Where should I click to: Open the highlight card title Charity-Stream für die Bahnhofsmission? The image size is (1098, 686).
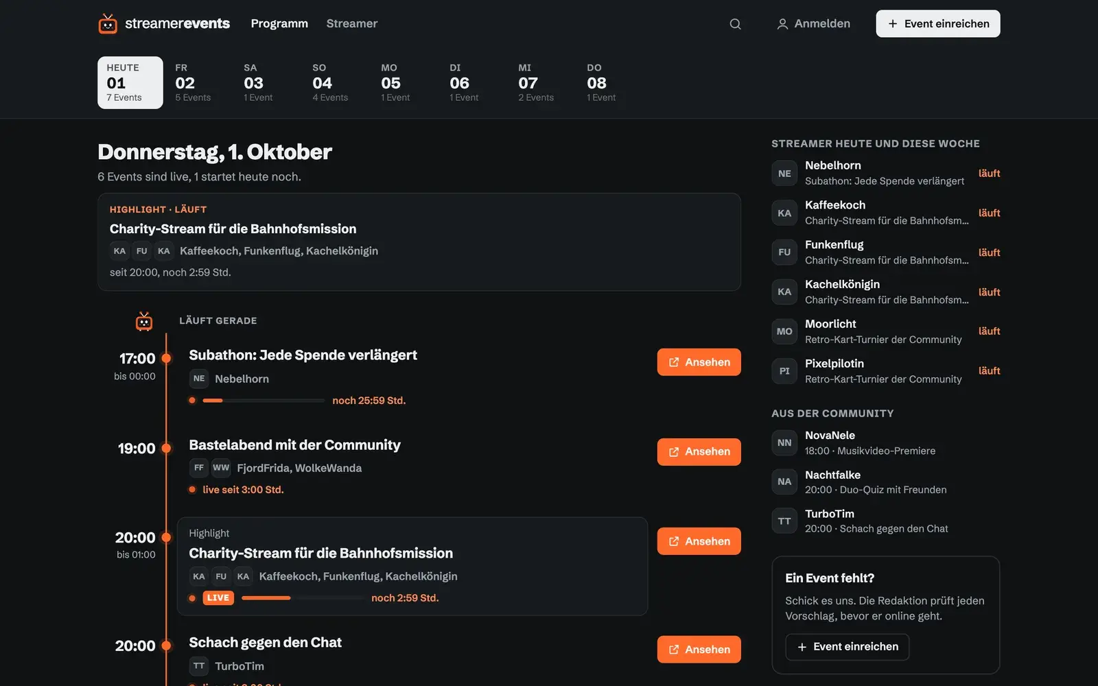pyautogui.click(x=233, y=229)
